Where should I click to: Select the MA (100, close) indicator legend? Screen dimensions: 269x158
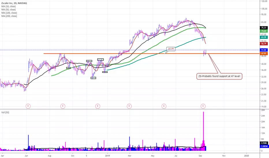click(9, 13)
